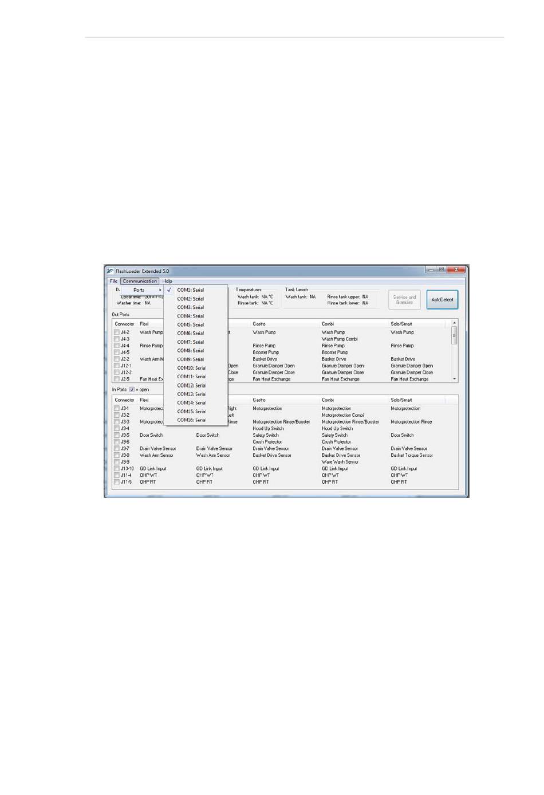Minimize the FlashLoader window

[x=431, y=269]
